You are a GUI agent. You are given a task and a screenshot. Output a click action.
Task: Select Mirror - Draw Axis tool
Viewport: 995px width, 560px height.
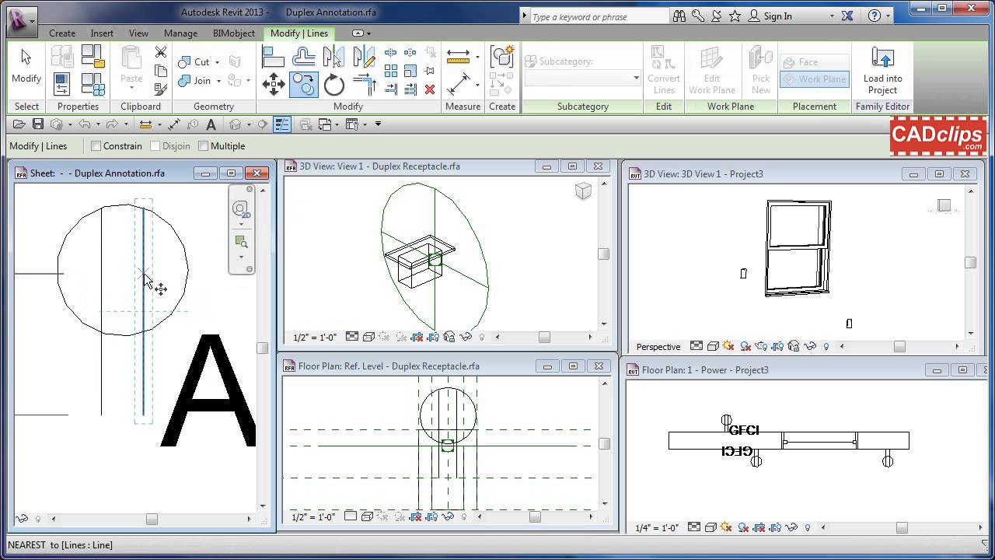click(363, 57)
